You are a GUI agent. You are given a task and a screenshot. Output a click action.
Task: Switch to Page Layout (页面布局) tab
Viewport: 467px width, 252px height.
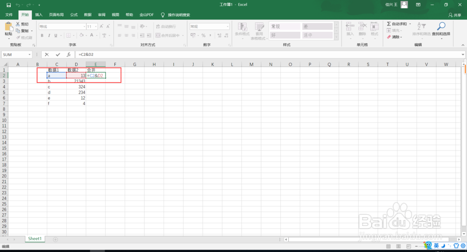click(57, 15)
